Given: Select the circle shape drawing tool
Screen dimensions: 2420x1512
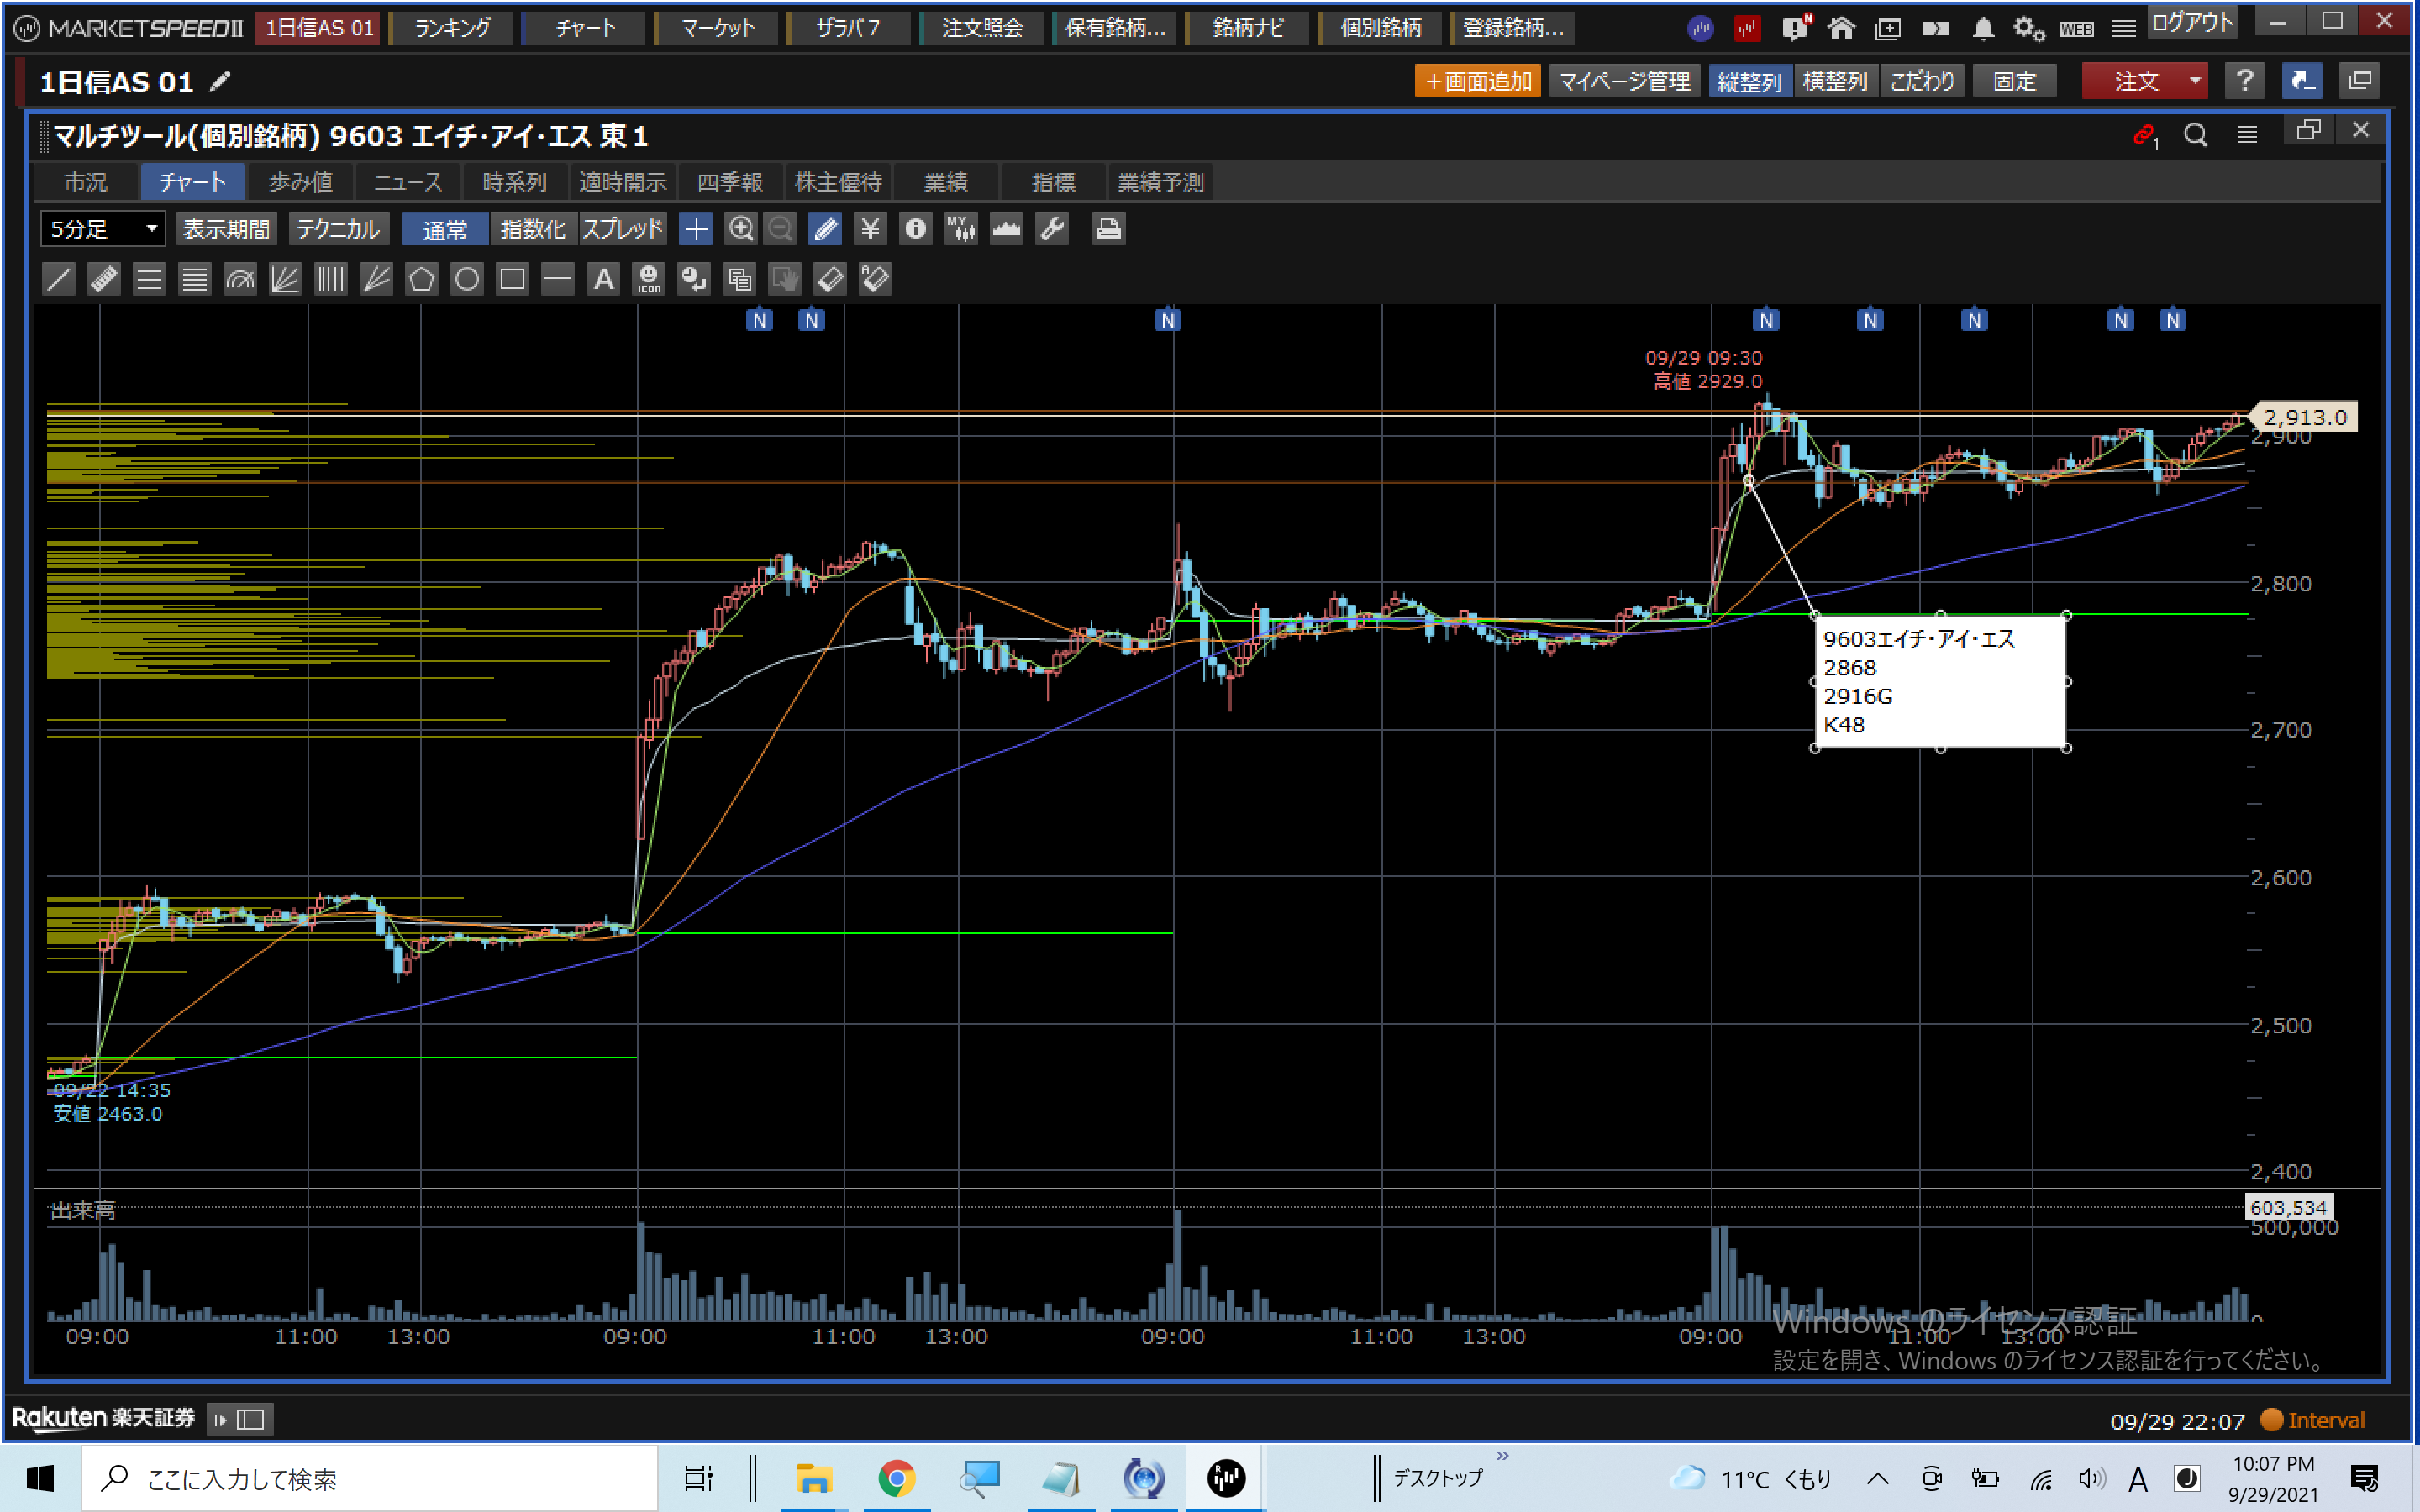Looking at the screenshot, I should pos(467,279).
